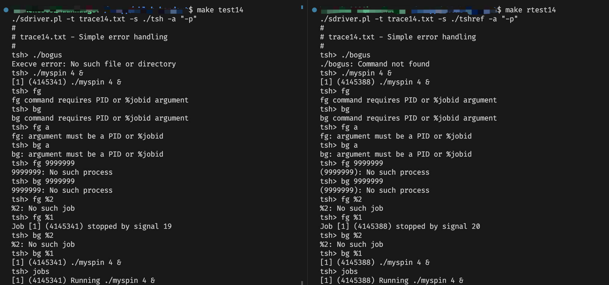Click the blue command marker beside make rtest14
Viewport: 609px width, 285px height.
[x=314, y=10]
